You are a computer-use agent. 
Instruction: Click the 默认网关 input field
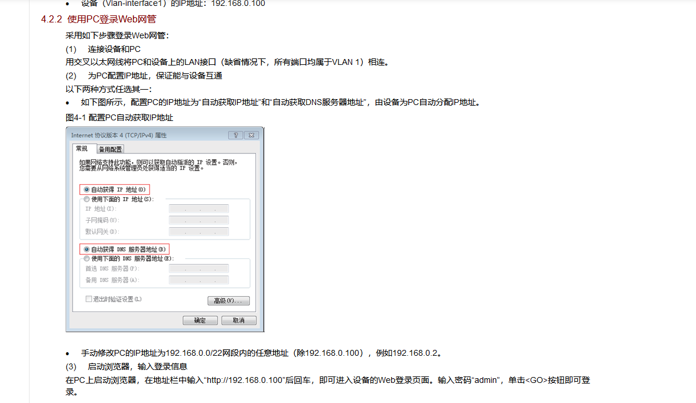(199, 231)
